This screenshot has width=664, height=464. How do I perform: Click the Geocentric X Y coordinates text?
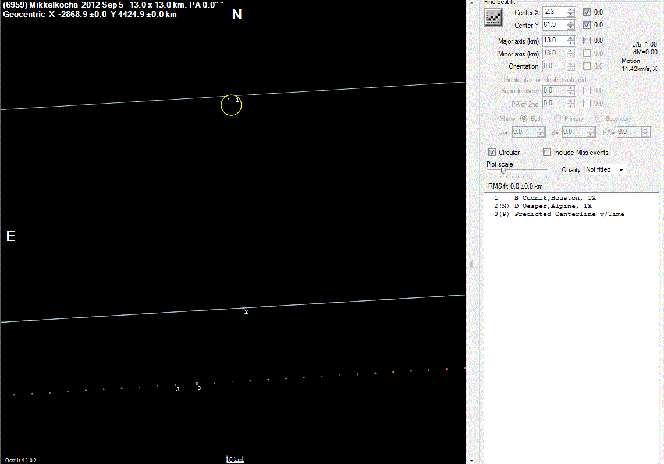click(90, 15)
